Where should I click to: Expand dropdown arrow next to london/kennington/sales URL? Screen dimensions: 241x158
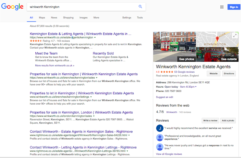[94, 116]
